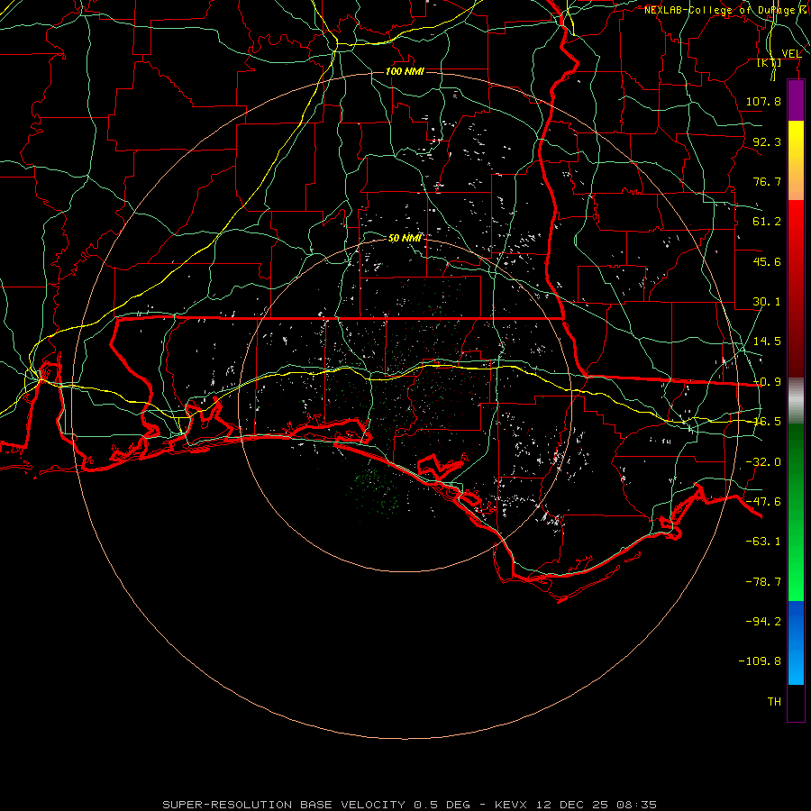Click the purple segment of the color bar
This screenshot has width=811, height=811.
796,100
